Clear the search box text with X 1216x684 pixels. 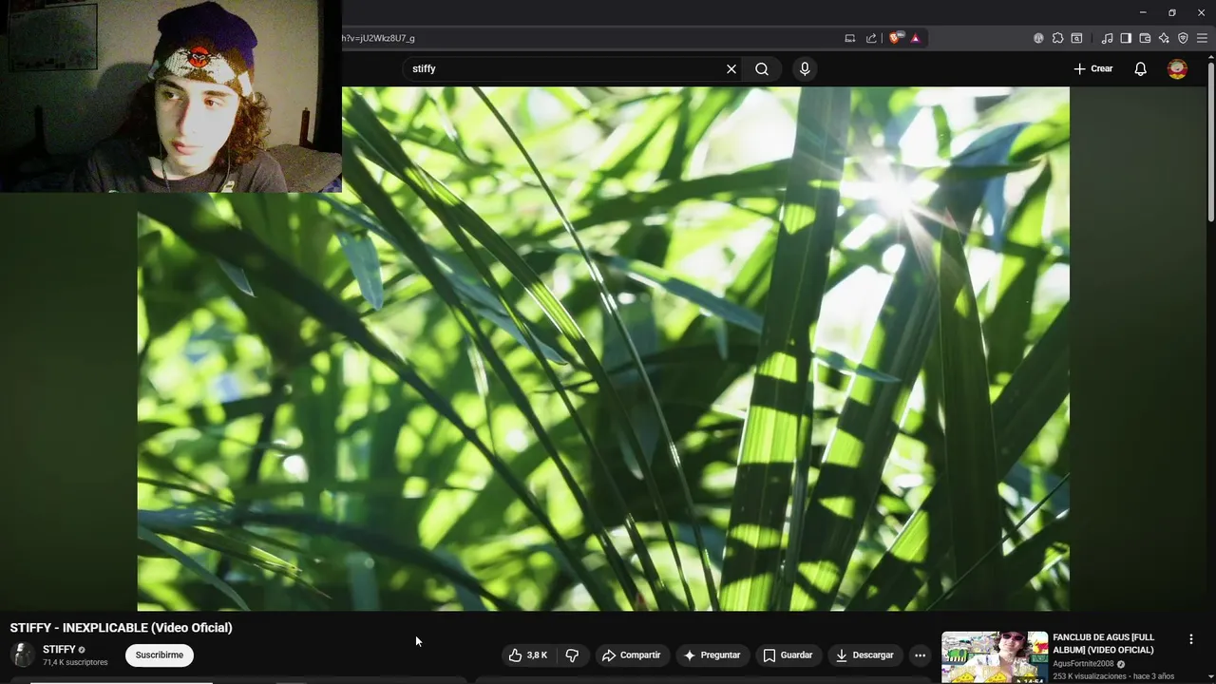click(x=731, y=68)
